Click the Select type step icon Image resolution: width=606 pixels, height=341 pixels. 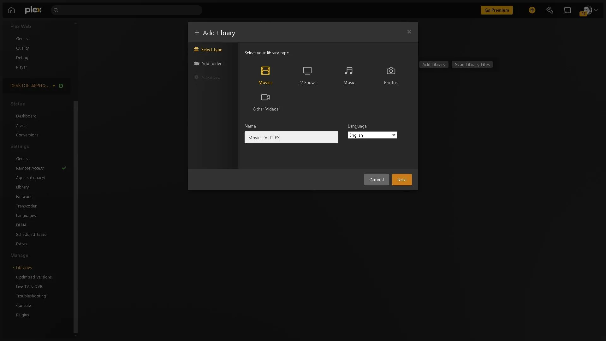click(196, 50)
